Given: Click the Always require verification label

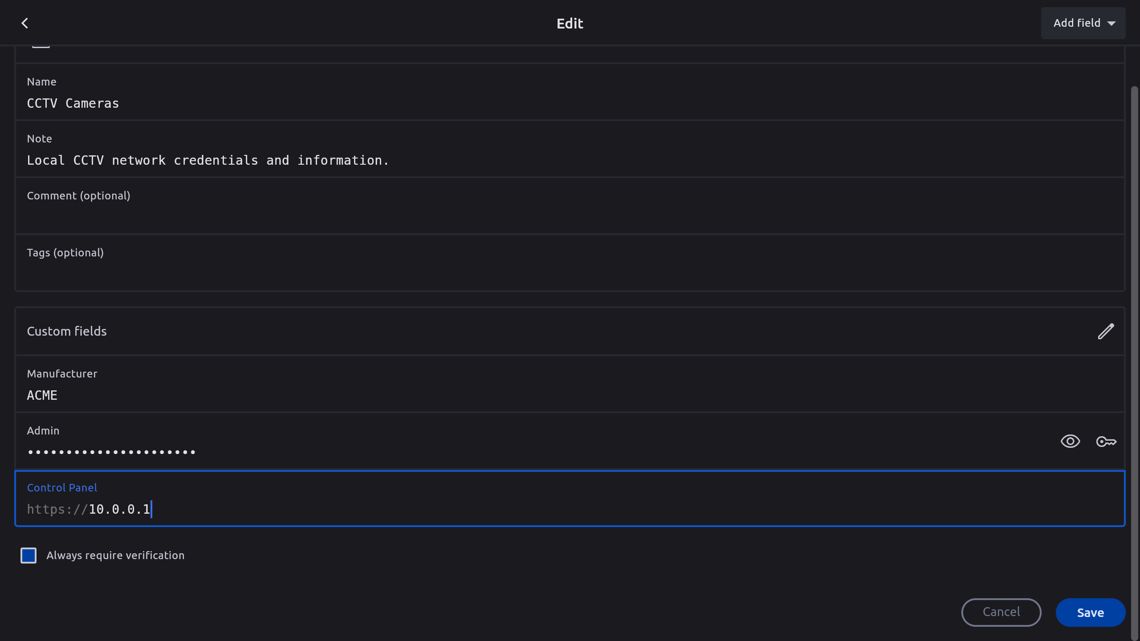Looking at the screenshot, I should pyautogui.click(x=115, y=555).
